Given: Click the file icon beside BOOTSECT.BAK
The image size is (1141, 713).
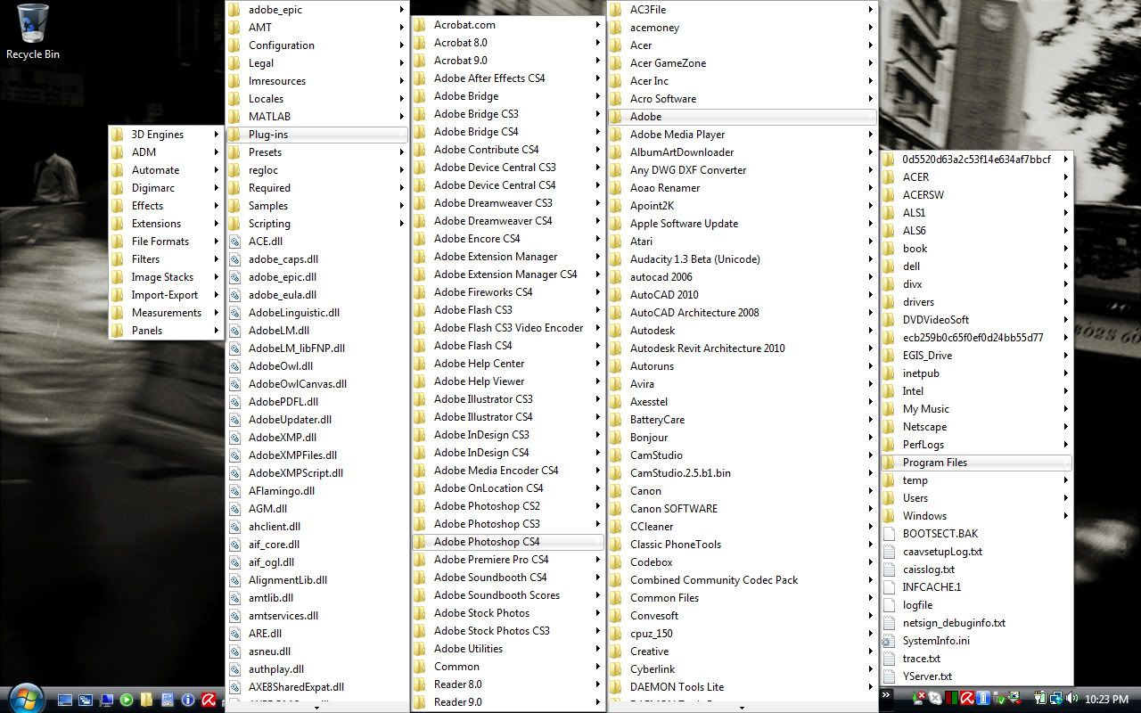Looking at the screenshot, I should click(889, 534).
